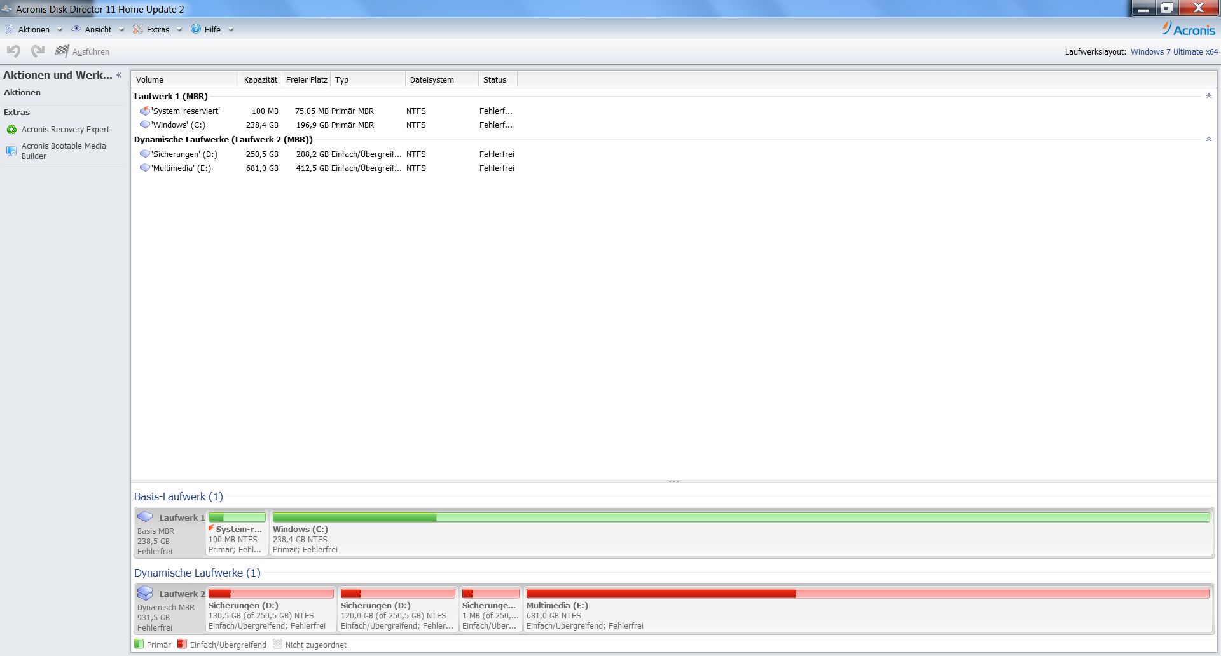Sort by the Freier Platz column header

tap(305, 79)
